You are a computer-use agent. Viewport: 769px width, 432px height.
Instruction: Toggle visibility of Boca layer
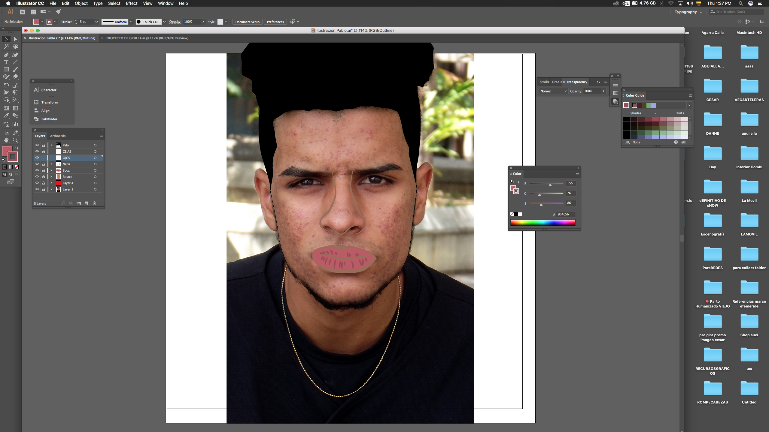click(37, 170)
